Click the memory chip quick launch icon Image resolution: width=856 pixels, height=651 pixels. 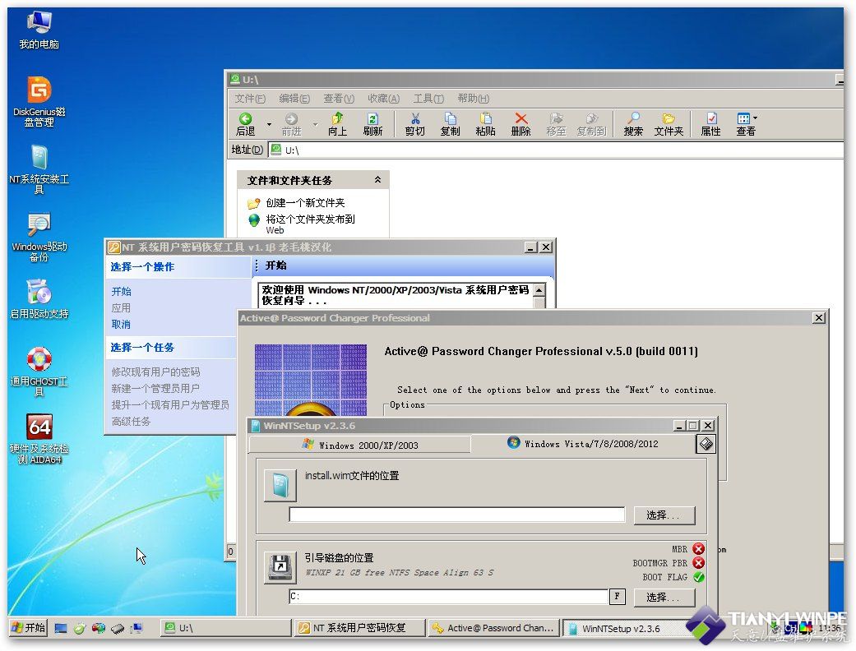coord(118,629)
